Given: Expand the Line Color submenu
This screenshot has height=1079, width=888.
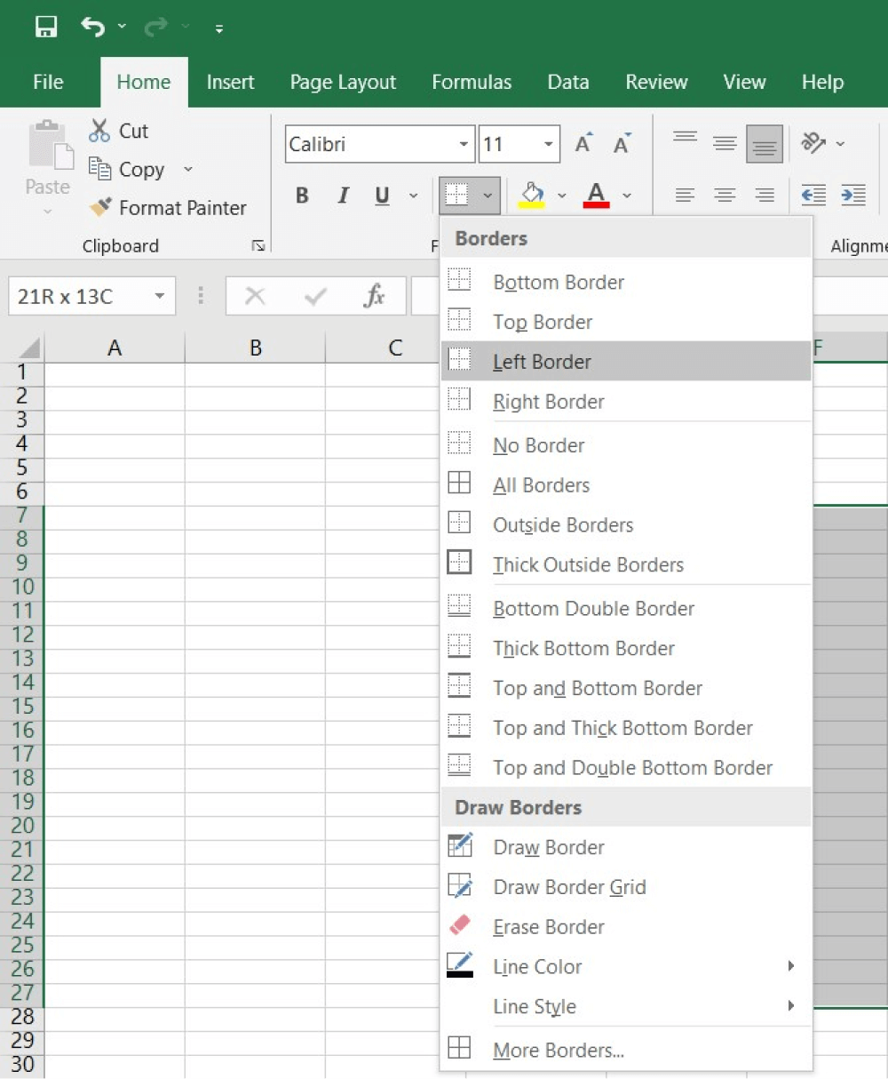Looking at the screenshot, I should coord(626,967).
